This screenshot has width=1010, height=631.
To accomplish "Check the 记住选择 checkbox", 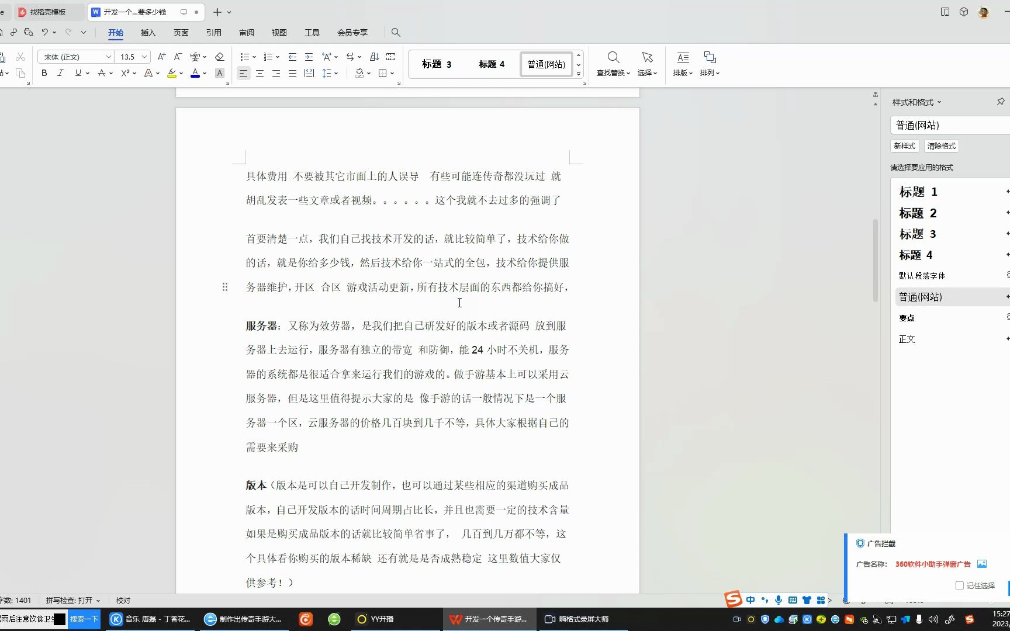I will [959, 585].
